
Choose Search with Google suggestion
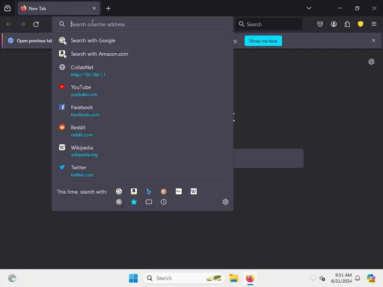coord(143,40)
